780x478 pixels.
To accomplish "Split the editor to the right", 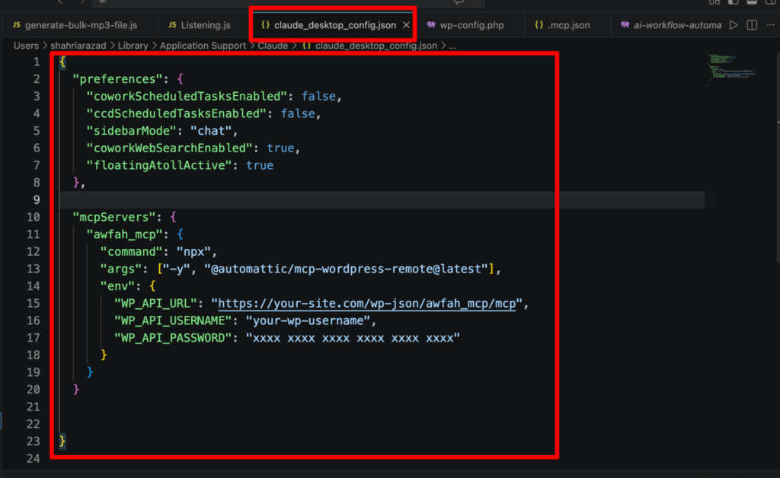I will click(x=752, y=25).
